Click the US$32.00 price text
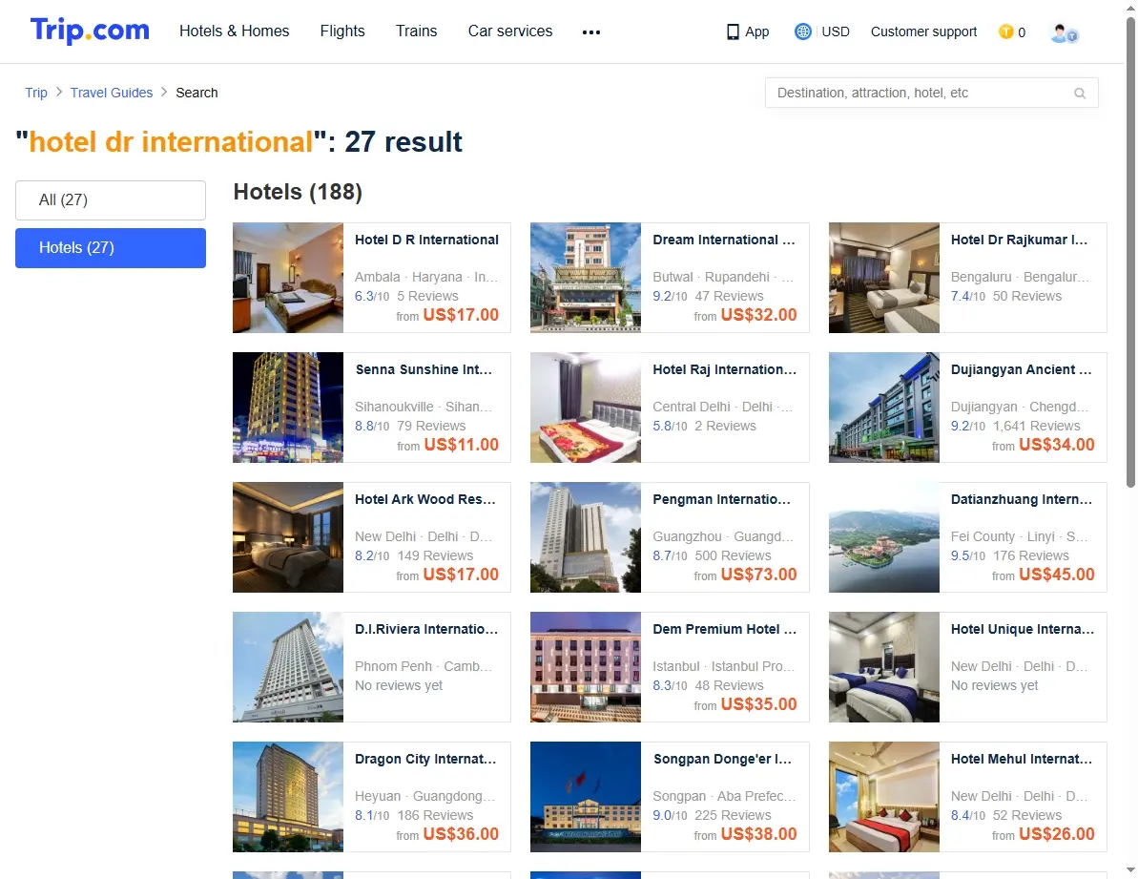1138x879 pixels. coord(758,316)
